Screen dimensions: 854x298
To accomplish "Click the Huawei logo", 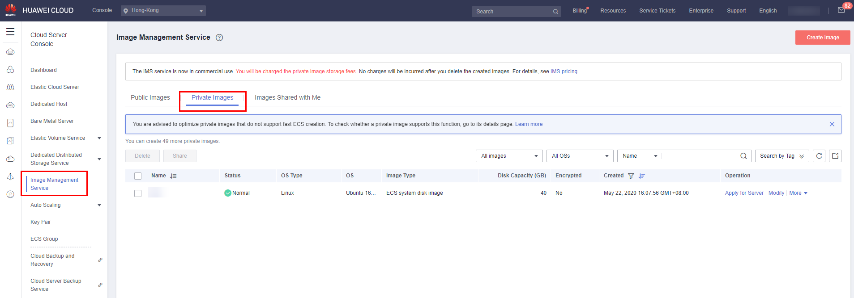I will click(x=10, y=10).
